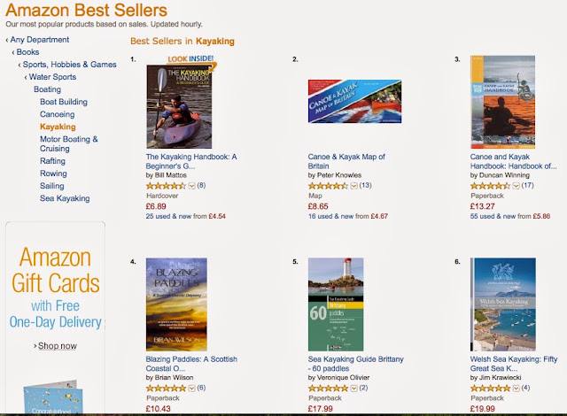
Task: Click star rating of Sea Kayaking Guide Brittany
Action: [328, 389]
